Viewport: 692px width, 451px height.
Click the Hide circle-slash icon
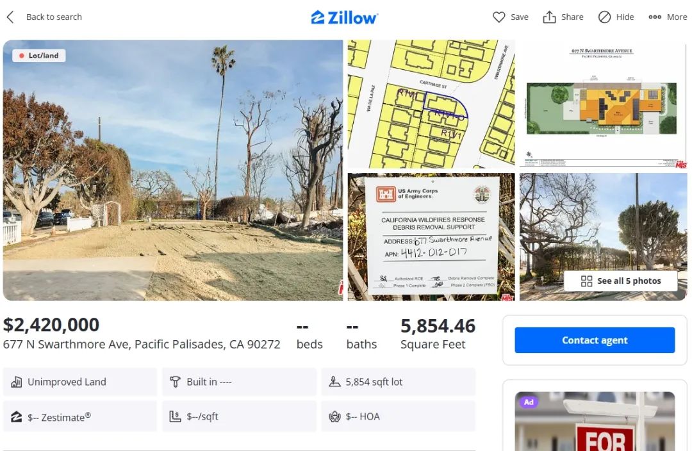tap(604, 17)
